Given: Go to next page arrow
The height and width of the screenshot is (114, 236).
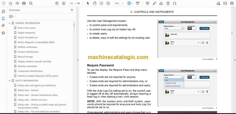Looking at the screenshot, I should [64, 3].
